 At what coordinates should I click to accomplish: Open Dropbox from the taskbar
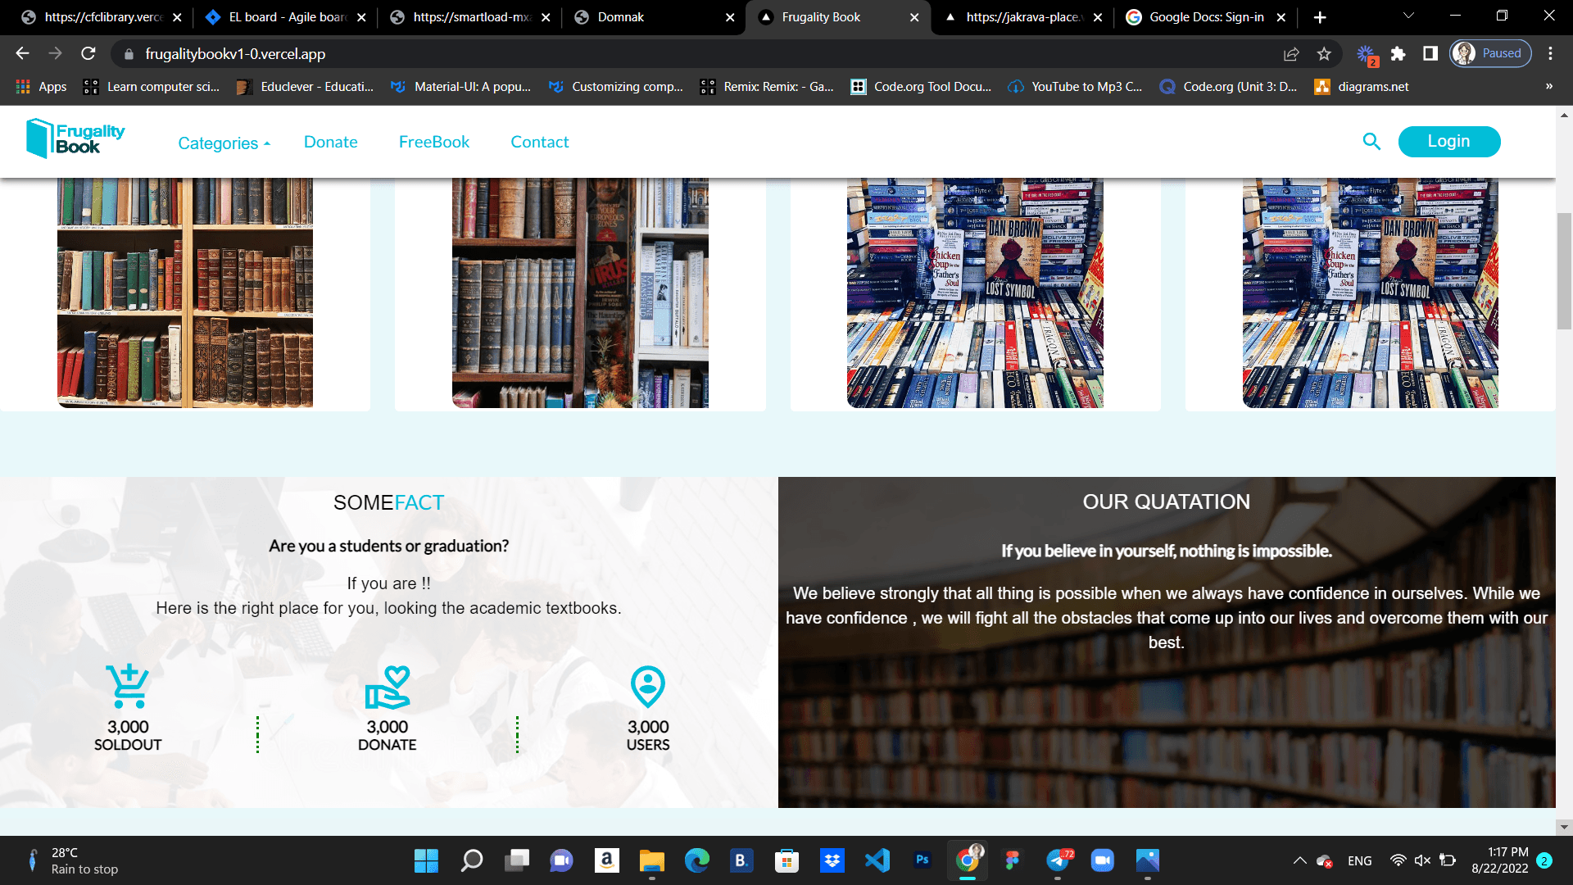tap(832, 860)
